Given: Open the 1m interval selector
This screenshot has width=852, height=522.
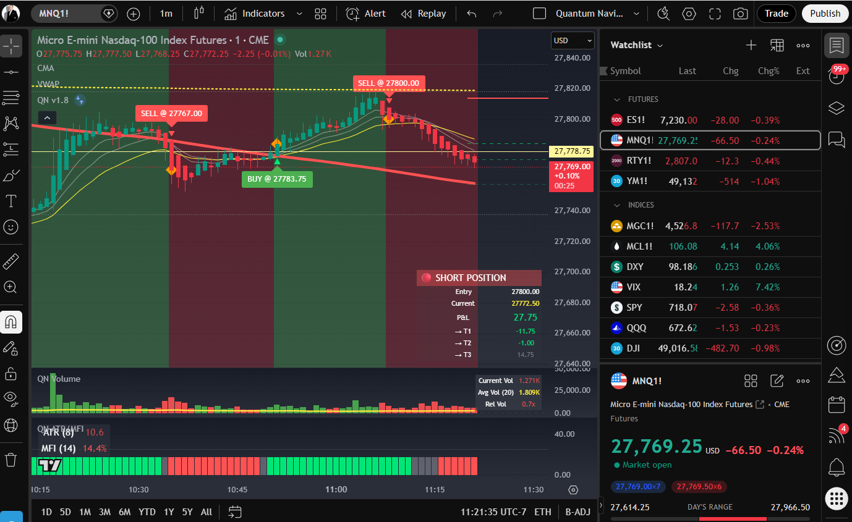Looking at the screenshot, I should tap(166, 14).
